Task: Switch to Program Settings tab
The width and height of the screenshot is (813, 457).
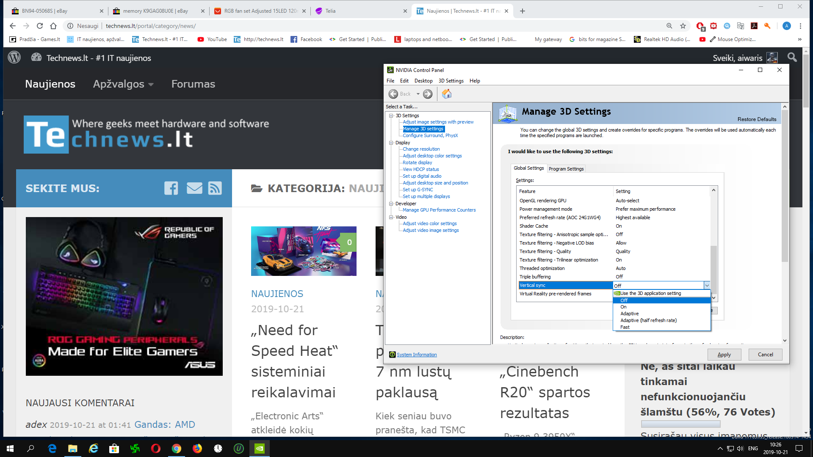Action: click(566, 169)
